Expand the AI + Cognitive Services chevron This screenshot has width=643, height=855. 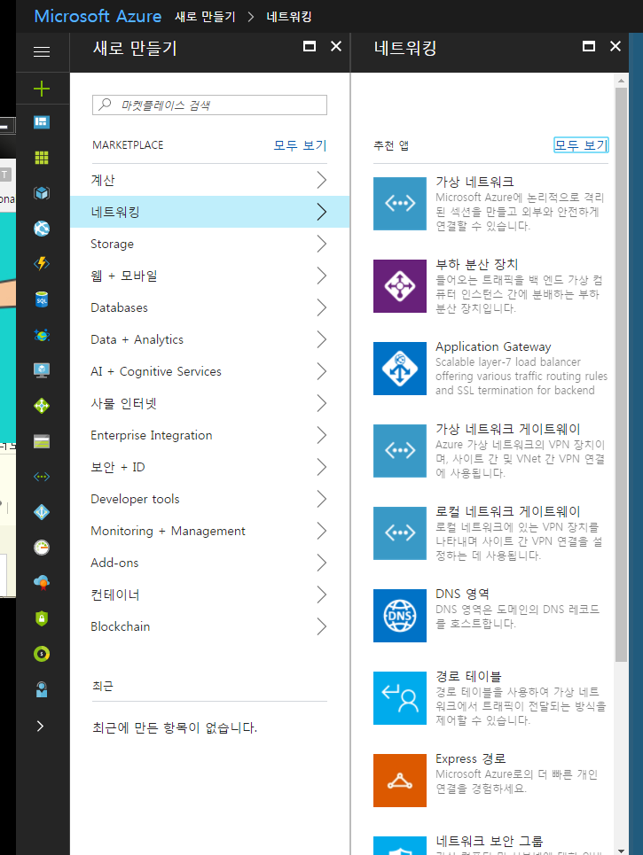click(321, 371)
